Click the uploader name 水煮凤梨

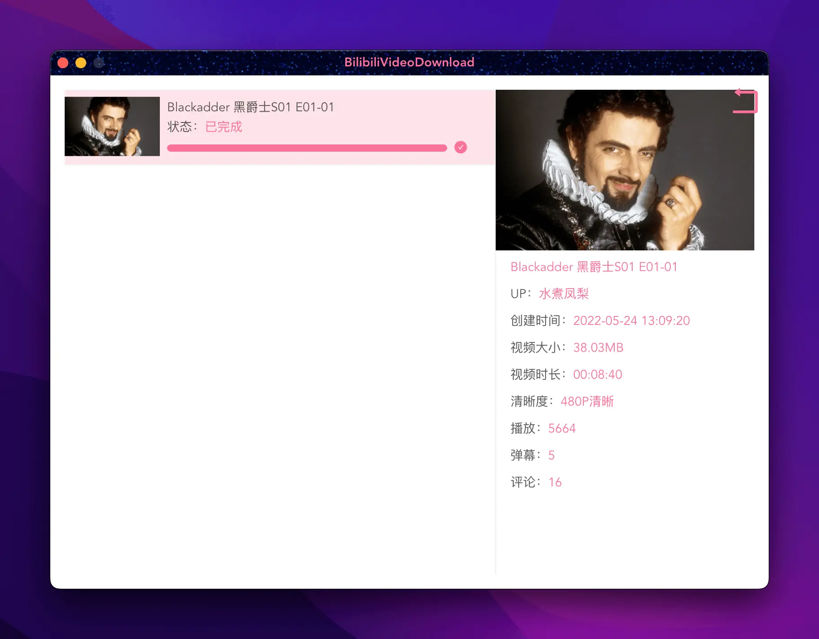[564, 294]
